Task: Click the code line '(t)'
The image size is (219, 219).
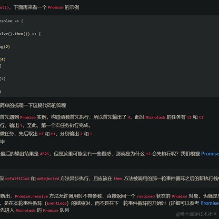Action: (x=3, y=79)
